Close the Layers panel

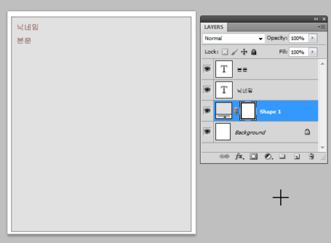[324, 19]
